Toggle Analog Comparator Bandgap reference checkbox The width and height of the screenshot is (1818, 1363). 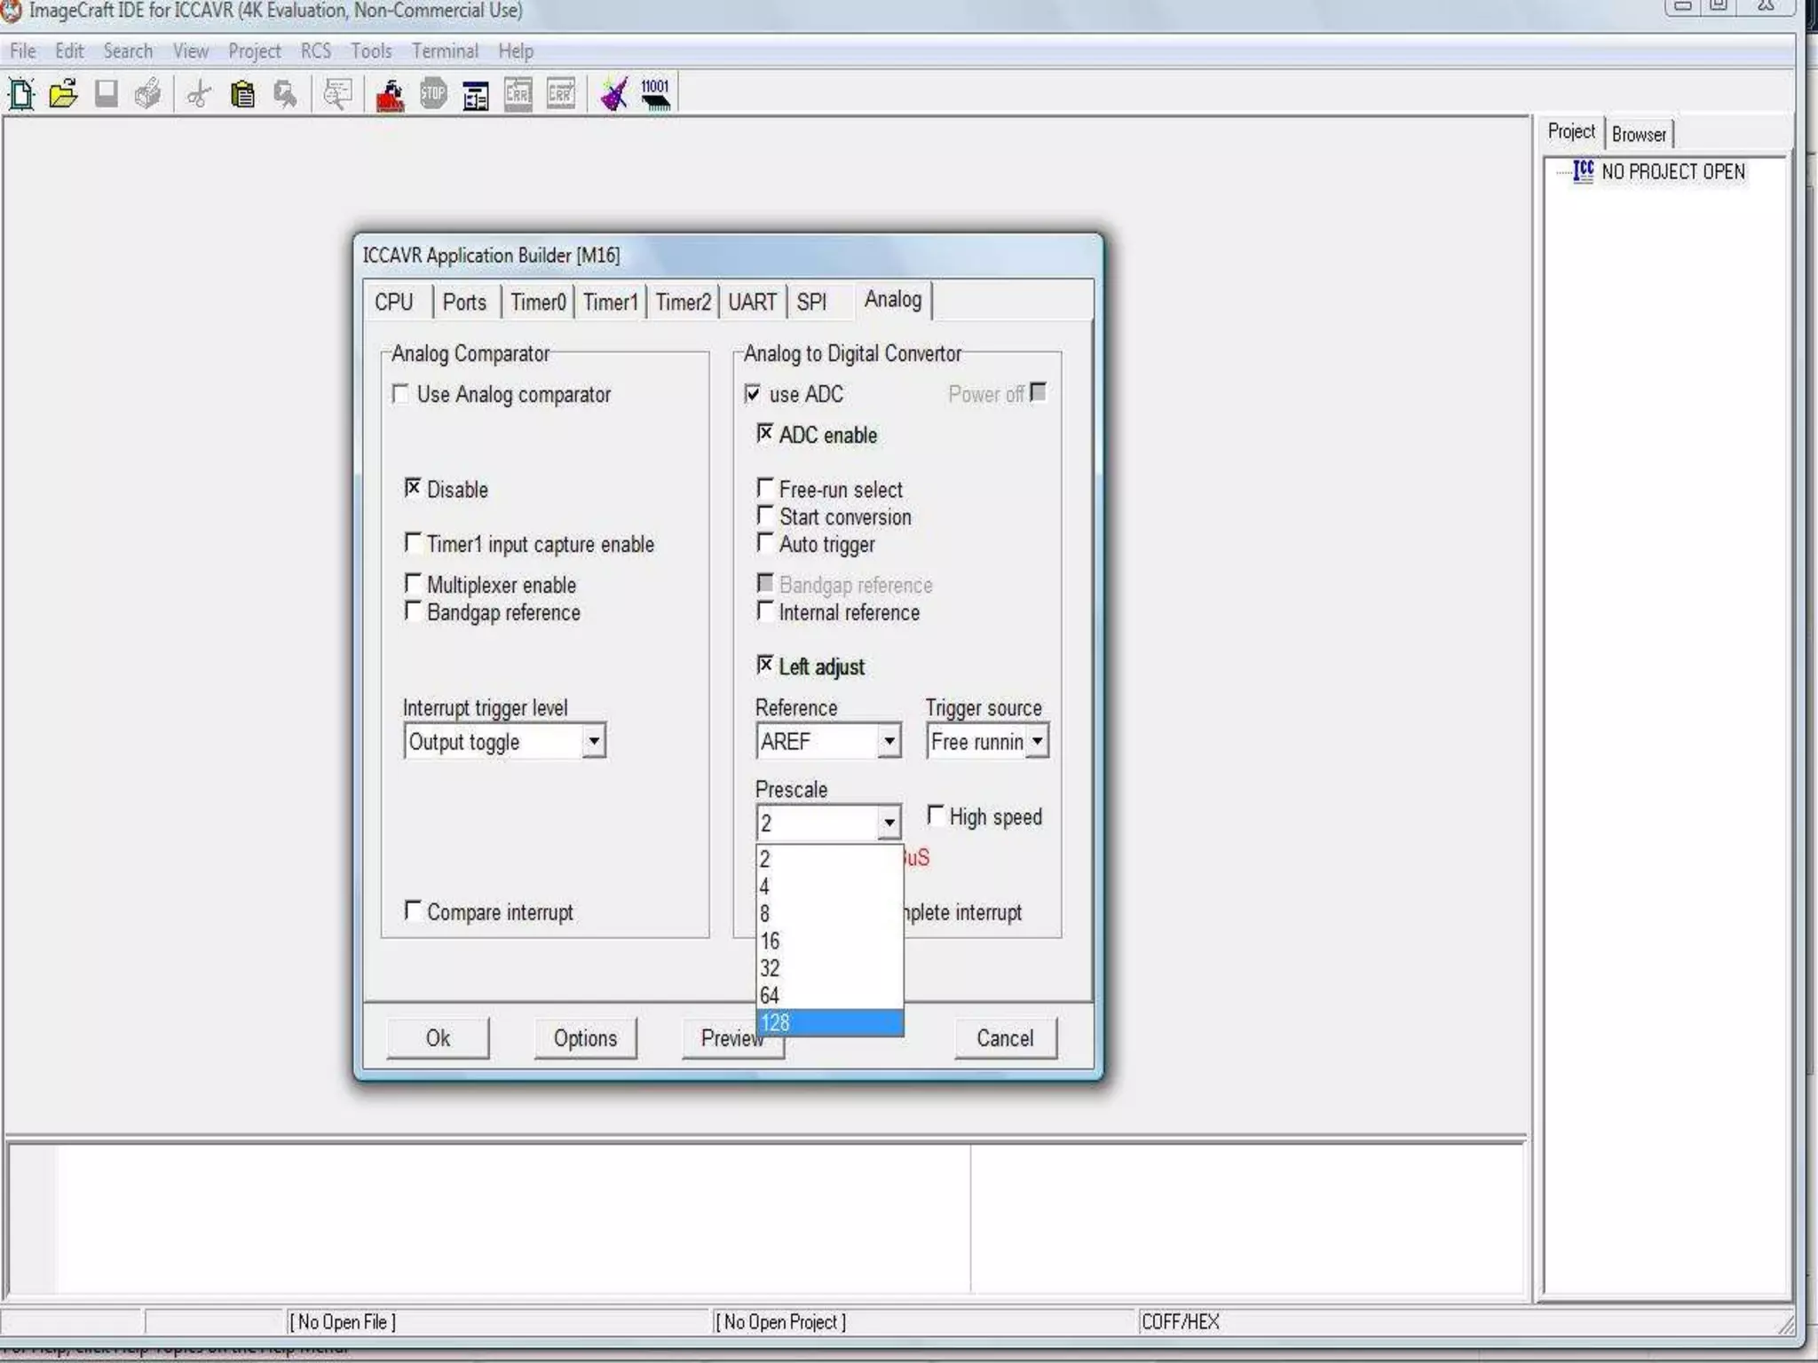(413, 611)
